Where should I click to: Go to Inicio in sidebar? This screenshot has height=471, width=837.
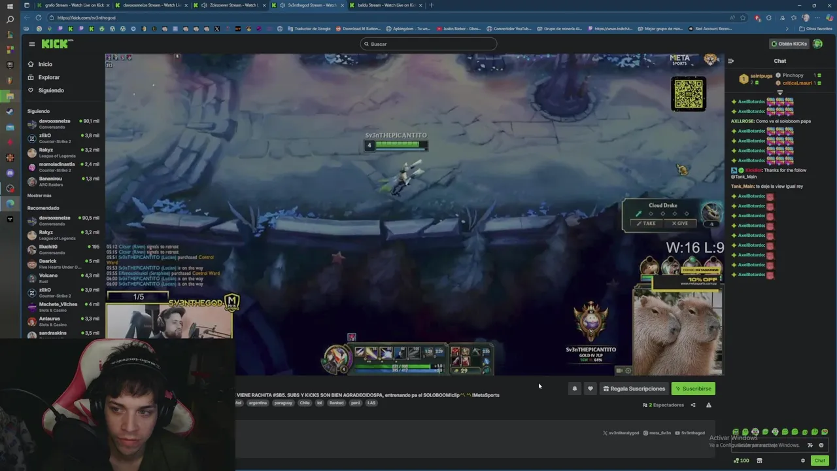point(40,64)
